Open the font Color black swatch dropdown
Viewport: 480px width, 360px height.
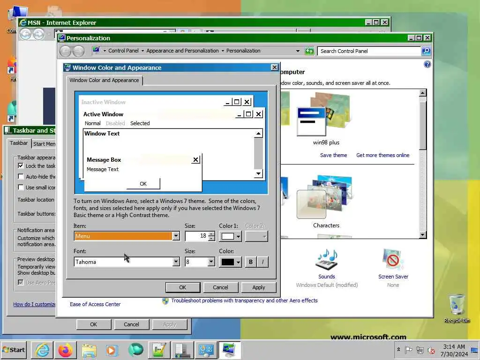point(231,262)
